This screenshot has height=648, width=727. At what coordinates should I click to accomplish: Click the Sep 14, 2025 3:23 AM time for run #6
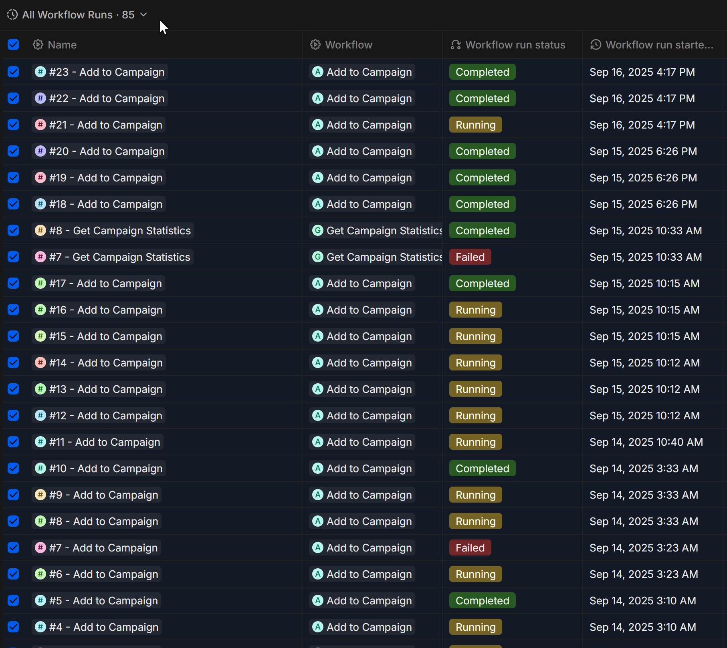(644, 574)
